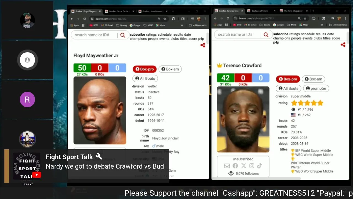Share Floyd Mayweather's profile via the share icon
The height and width of the screenshot is (199, 353).
[203, 45]
